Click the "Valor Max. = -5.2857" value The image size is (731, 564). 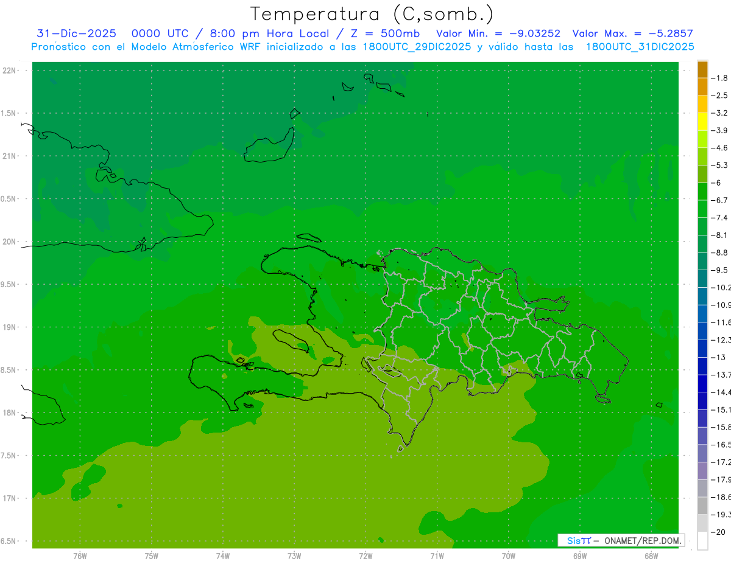(633, 33)
